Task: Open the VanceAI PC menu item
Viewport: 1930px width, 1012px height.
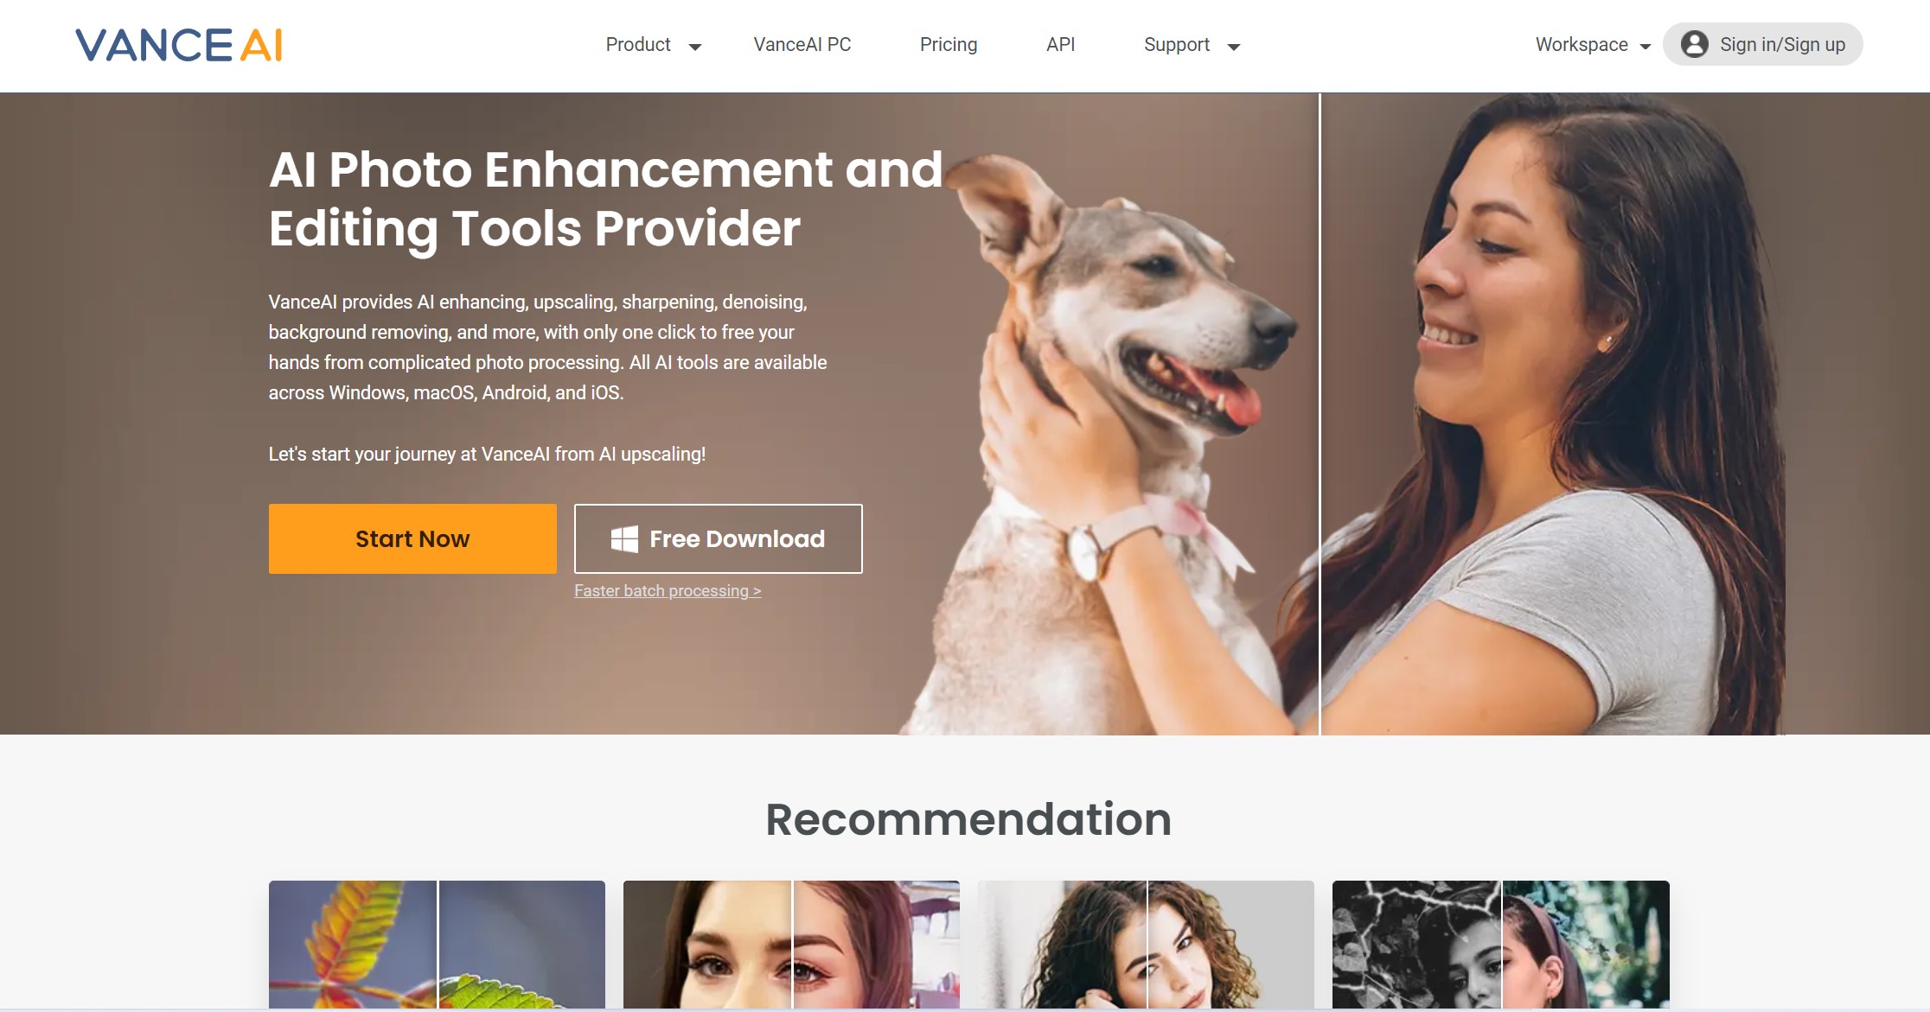Action: click(802, 44)
